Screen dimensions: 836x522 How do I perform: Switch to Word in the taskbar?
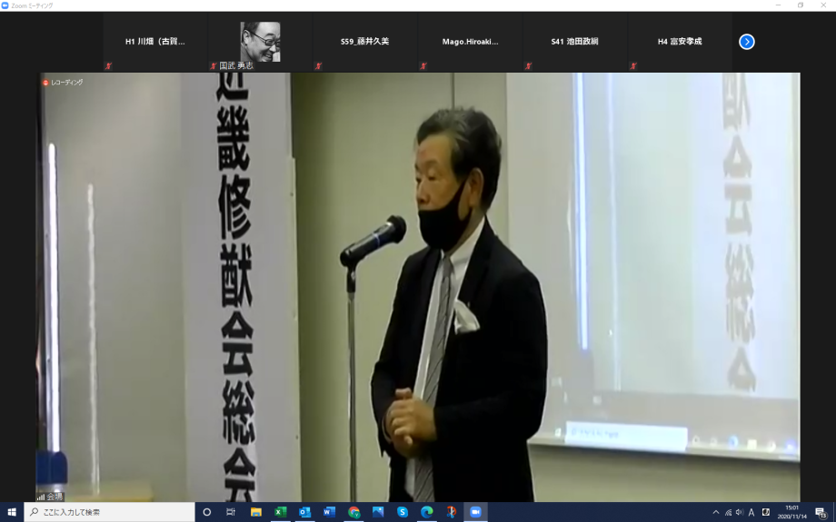(x=329, y=512)
